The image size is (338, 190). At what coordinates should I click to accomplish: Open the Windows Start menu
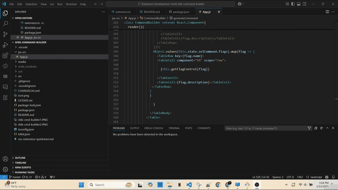81,185
